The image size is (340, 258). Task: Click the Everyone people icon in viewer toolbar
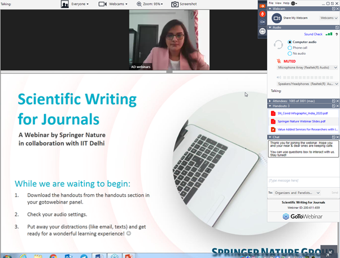(65, 4)
